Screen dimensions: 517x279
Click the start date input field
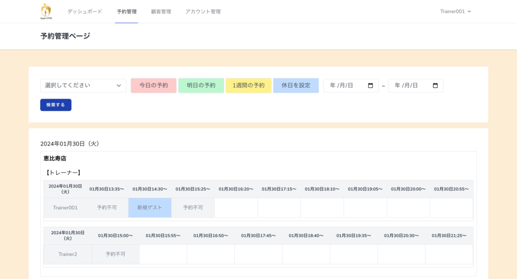point(346,86)
